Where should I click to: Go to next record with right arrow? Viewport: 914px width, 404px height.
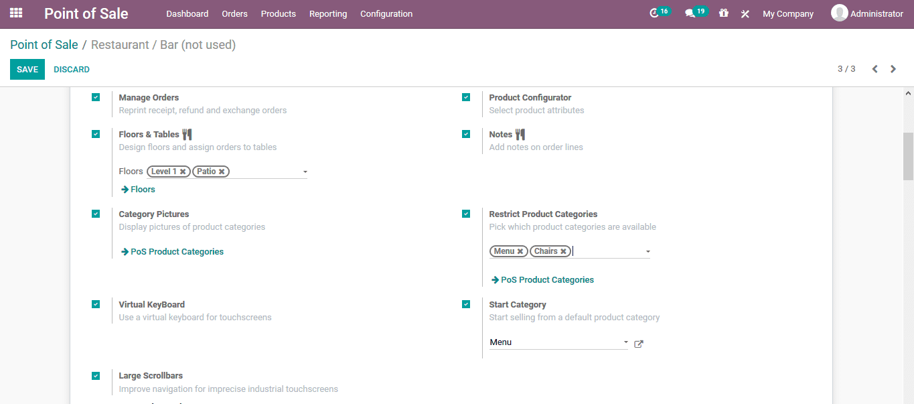pyautogui.click(x=893, y=68)
